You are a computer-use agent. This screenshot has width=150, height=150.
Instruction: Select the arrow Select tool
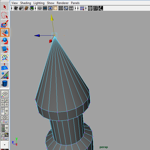[x=5, y=7]
